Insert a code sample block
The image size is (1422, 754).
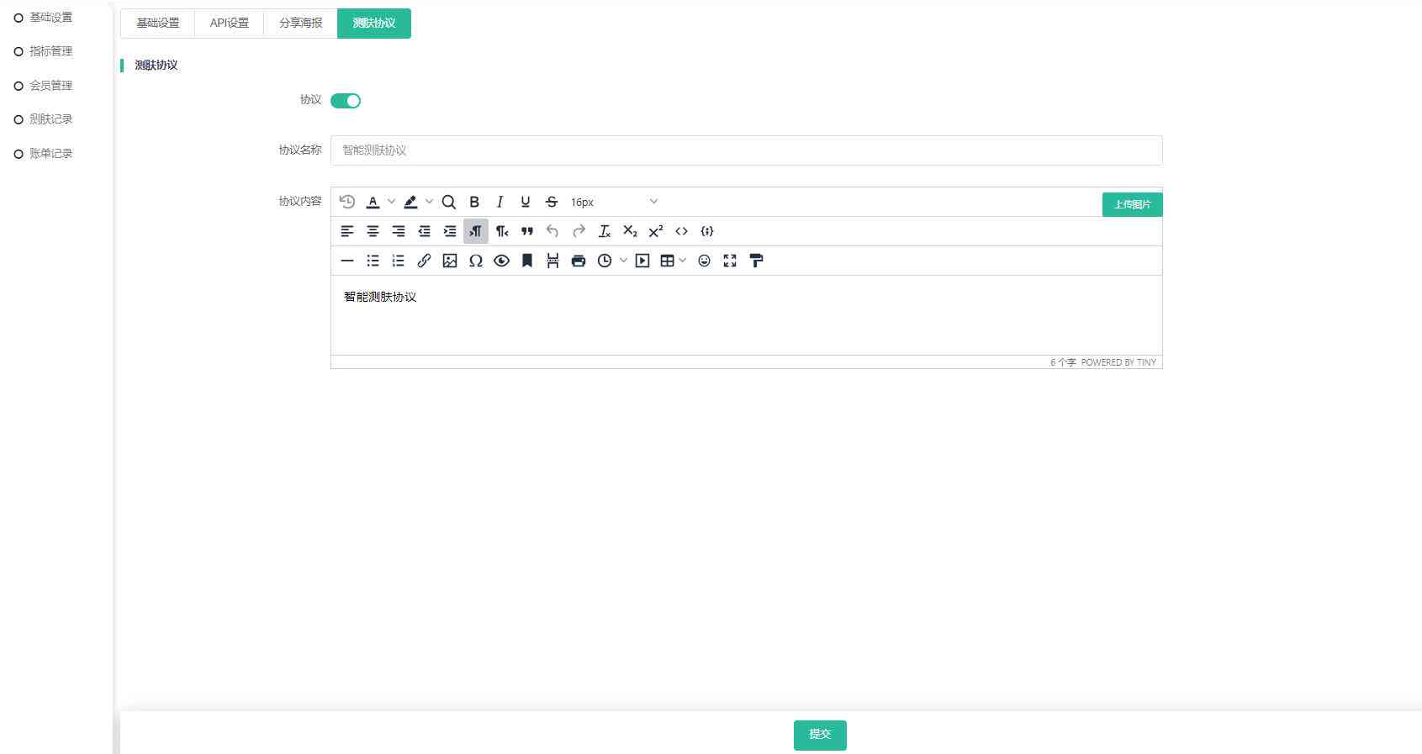click(707, 231)
